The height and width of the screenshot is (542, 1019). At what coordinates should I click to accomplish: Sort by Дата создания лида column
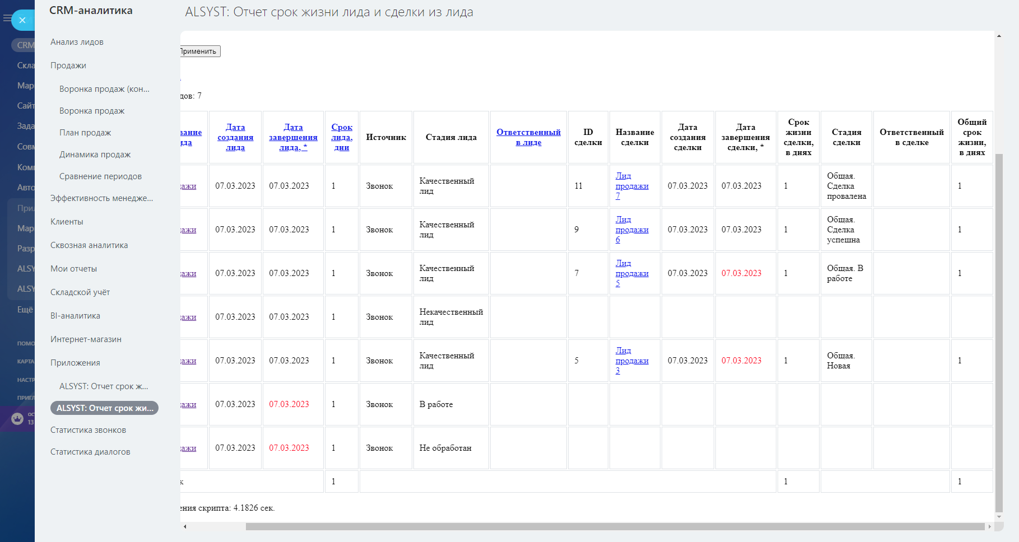(235, 137)
